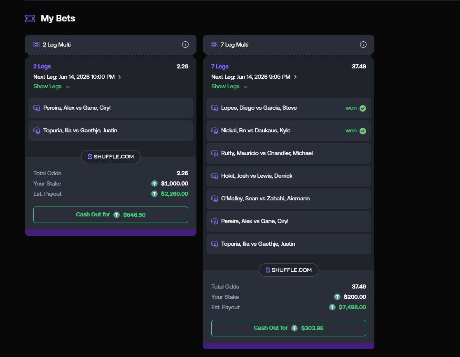Viewport: 460px width, 357px height.
Task: Click the fist icon on O'Malley vs Zahabi row
Action: pos(215,198)
